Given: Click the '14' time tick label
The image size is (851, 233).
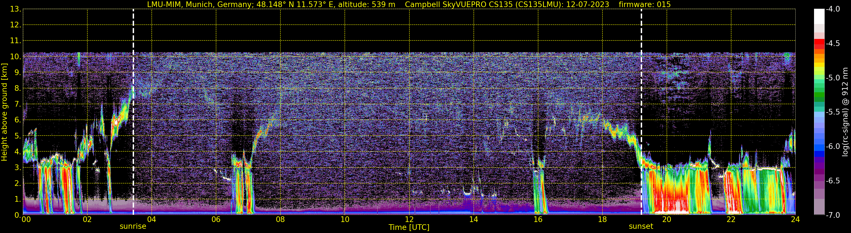Looking at the screenshot, I should [x=474, y=219].
